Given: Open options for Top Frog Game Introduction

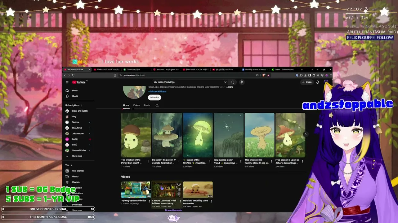Looking at the screenshot, I should 150,201.
